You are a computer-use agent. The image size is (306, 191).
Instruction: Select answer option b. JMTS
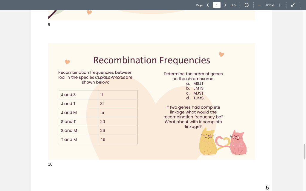coord(198,88)
